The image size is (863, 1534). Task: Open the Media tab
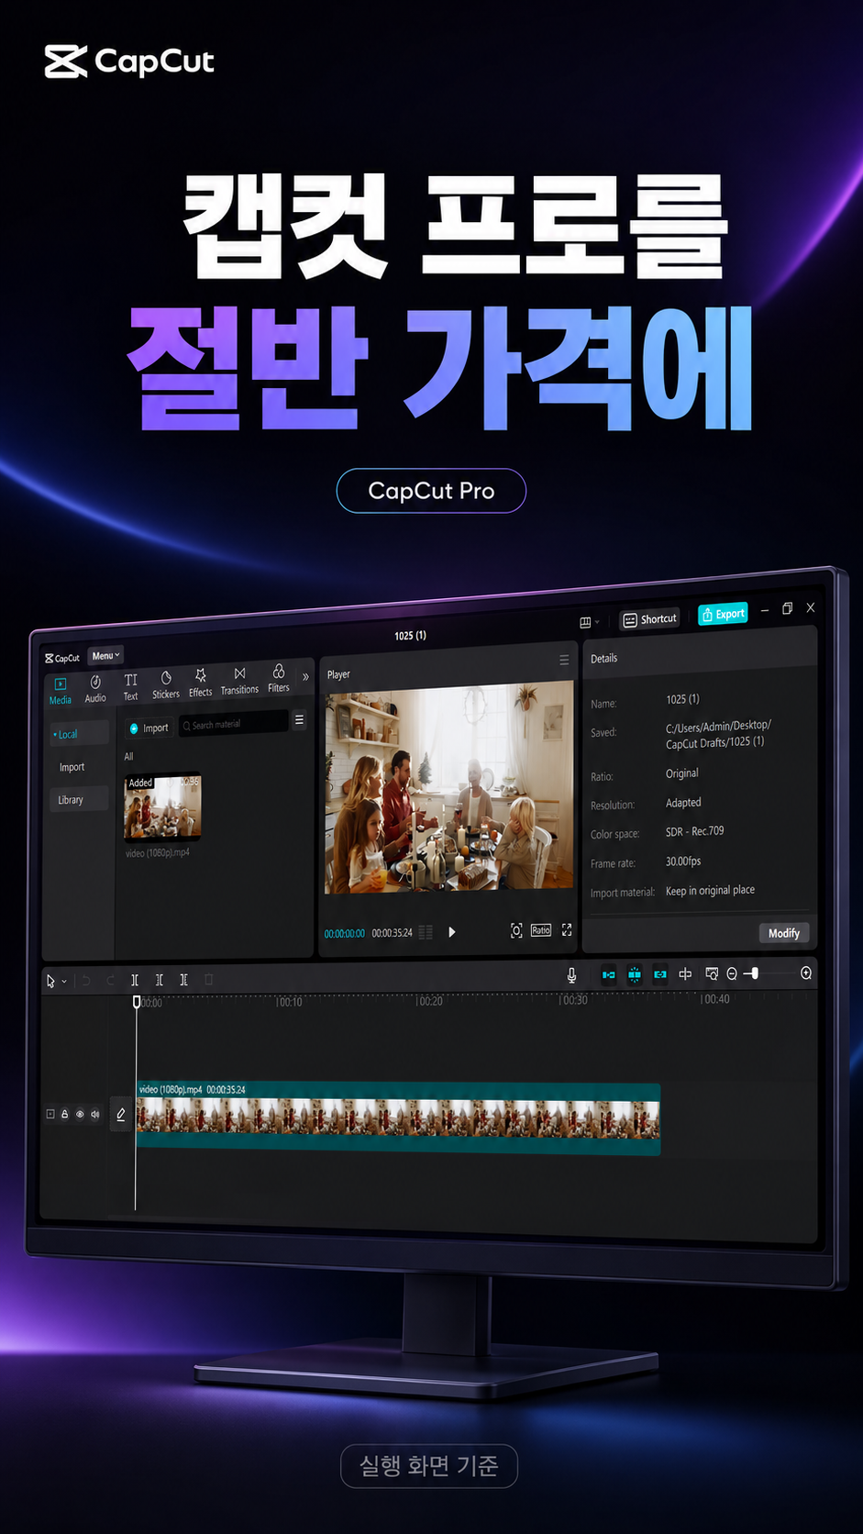(x=60, y=691)
